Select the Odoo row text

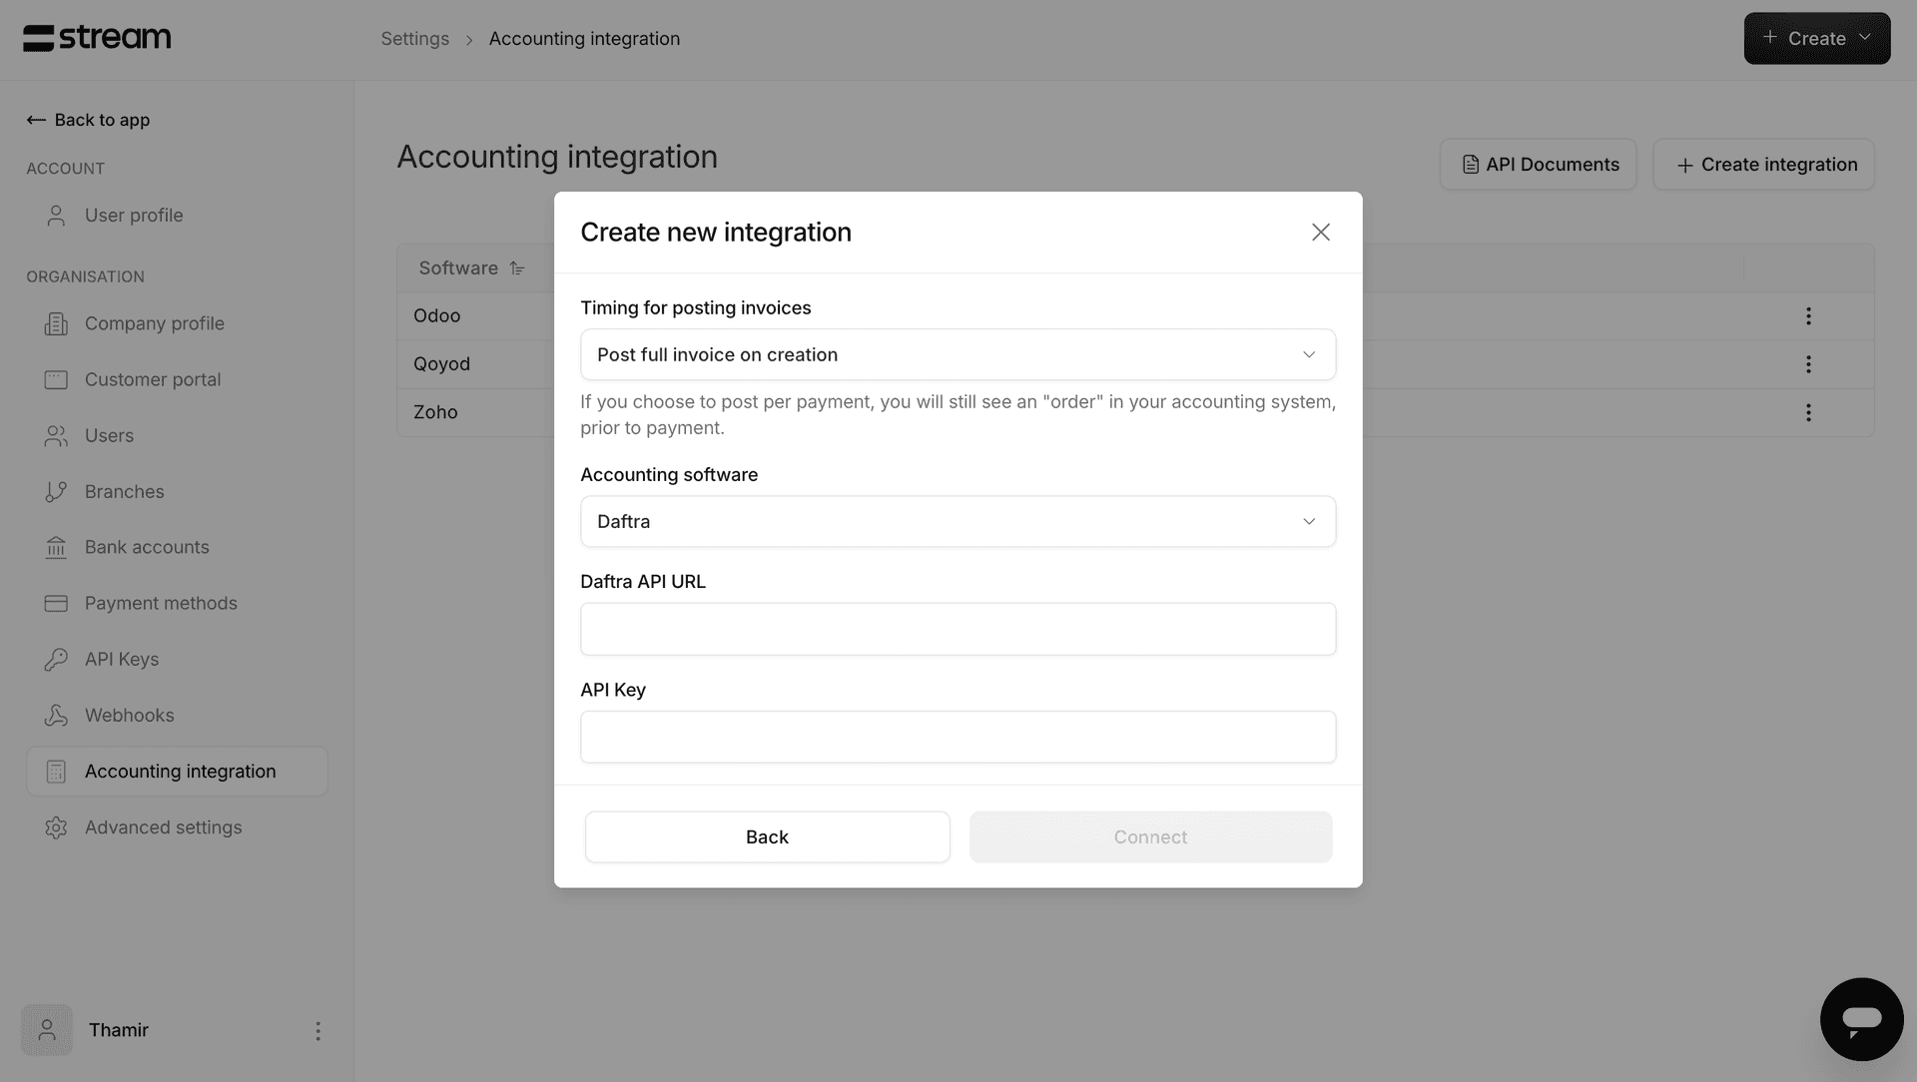[x=436, y=315]
